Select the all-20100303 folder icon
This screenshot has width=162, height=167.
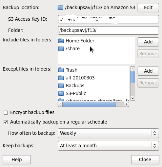pos(61,78)
